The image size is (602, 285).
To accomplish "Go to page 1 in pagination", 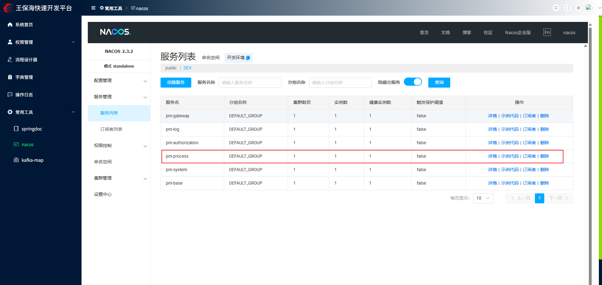I will pyautogui.click(x=540, y=198).
